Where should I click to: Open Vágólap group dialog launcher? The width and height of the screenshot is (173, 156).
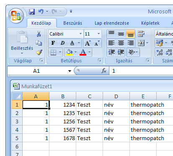point(41,60)
